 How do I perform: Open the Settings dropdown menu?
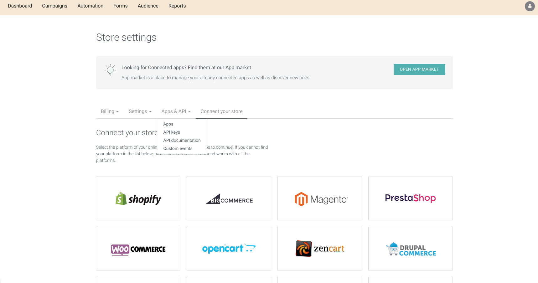tap(140, 111)
